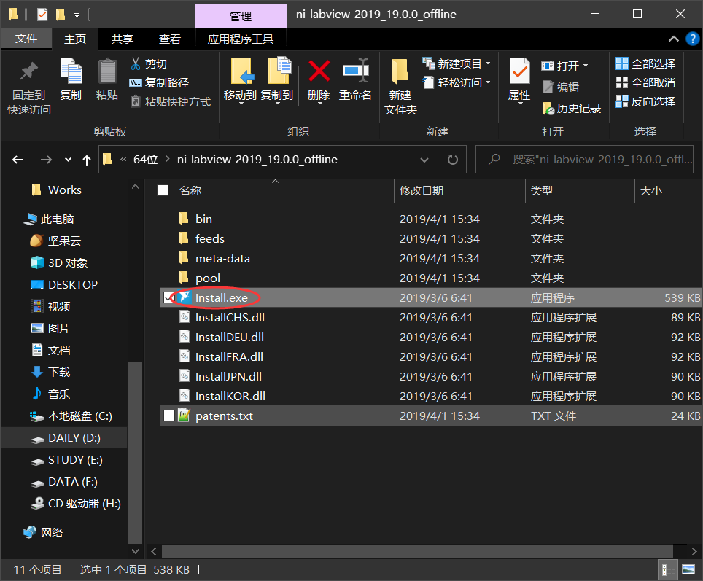The width and height of the screenshot is (703, 581).
Task: Switch to large thumbnails view icon
Action: tap(688, 570)
